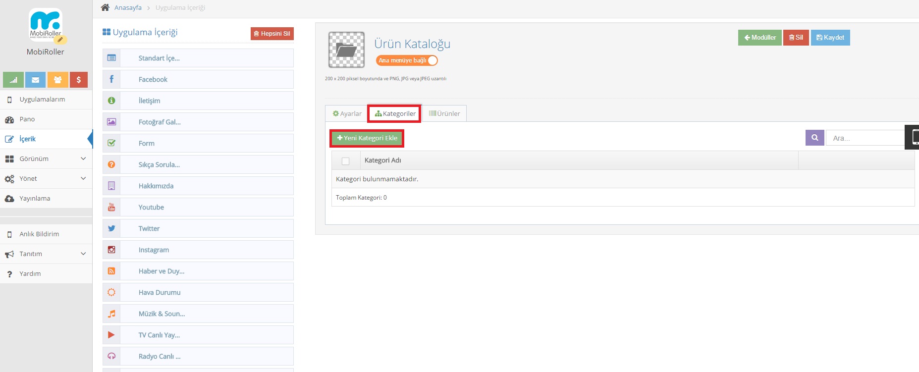The width and height of the screenshot is (919, 372).
Task: Click the Sıkça Sorulan question mark icon
Action: point(111,164)
